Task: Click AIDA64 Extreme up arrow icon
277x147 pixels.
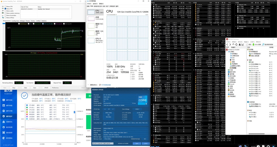Action: point(233,44)
